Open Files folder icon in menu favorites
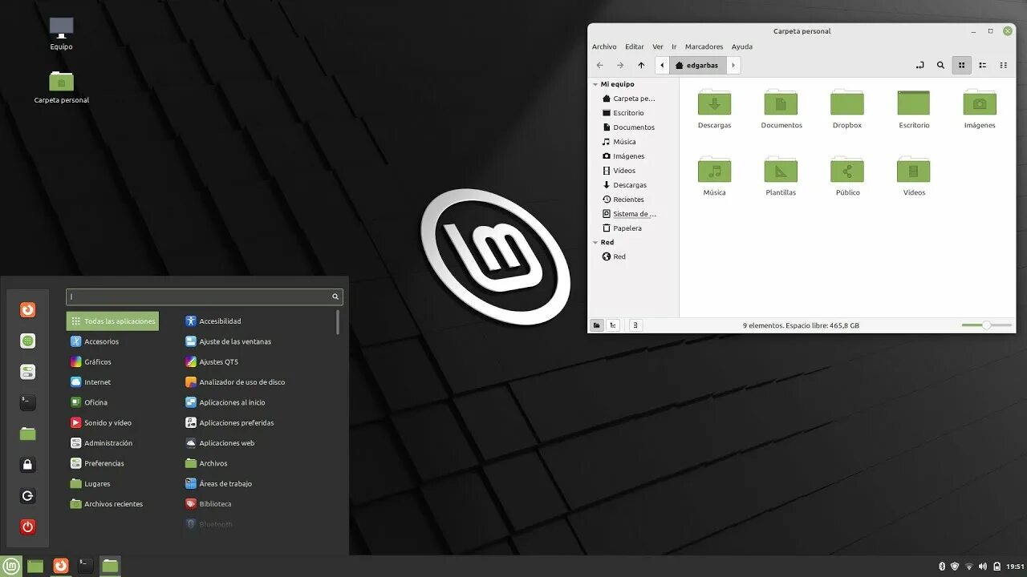The height and width of the screenshot is (577, 1027). pos(27,434)
